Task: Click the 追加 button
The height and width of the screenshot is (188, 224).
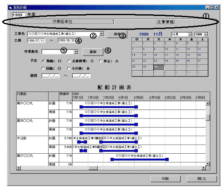Action: point(93,52)
